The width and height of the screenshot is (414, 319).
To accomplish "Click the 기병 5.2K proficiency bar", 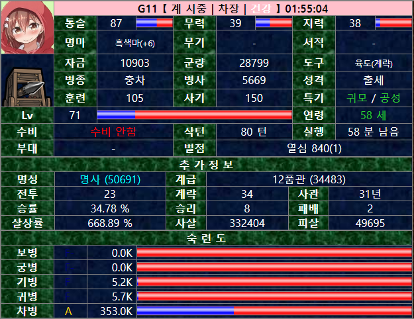I will [273, 281].
